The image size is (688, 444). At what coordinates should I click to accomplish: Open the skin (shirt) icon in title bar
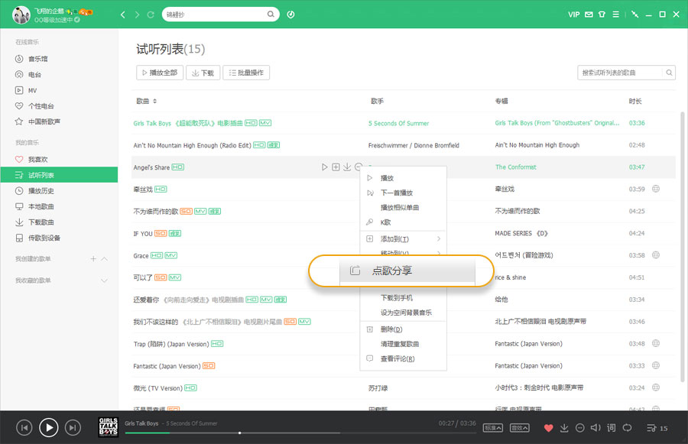(x=602, y=14)
